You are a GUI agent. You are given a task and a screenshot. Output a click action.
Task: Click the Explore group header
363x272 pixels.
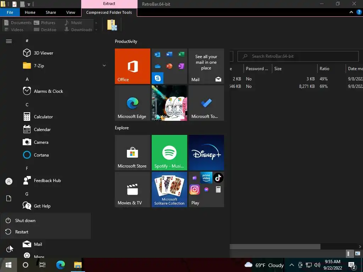(122, 127)
